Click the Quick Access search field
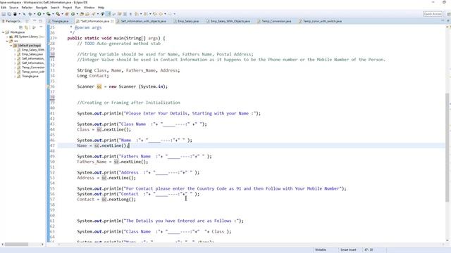 (433, 14)
